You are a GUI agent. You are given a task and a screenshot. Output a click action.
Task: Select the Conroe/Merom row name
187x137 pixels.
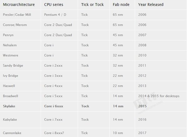click(15, 25)
